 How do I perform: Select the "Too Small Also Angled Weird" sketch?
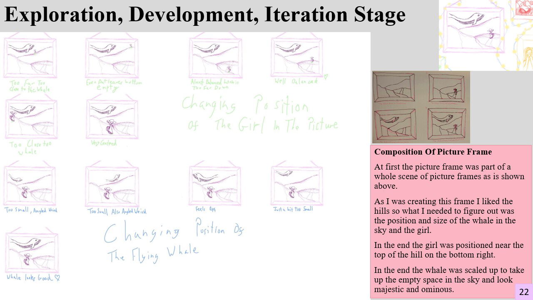[x=112, y=185]
